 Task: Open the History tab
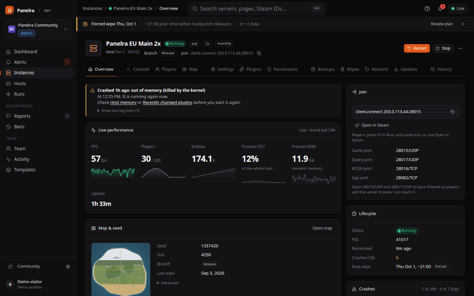click(441, 69)
